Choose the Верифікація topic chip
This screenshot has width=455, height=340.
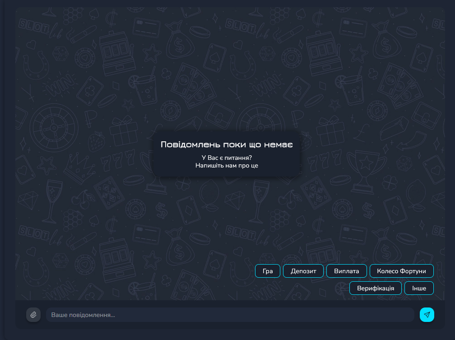coord(375,288)
